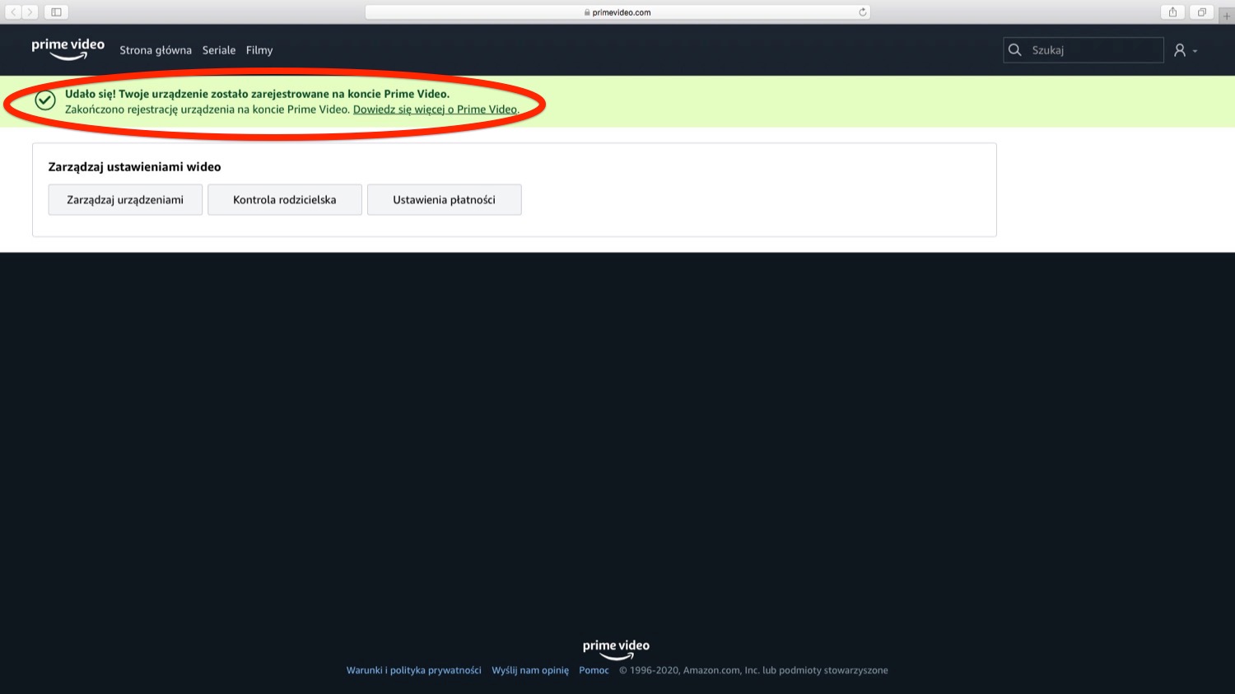Open a new tab with plus button
Screen dimensions: 1235x694
[x=1226, y=16]
